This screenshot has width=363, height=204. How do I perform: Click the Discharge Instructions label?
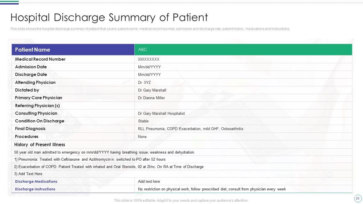(x=35, y=189)
